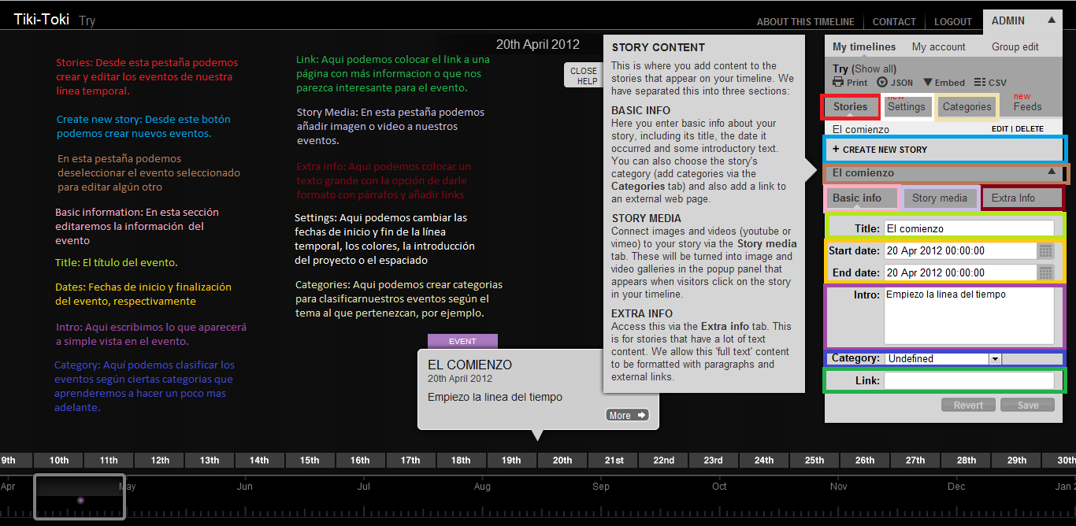Open the Start date calendar picker

(1045, 251)
